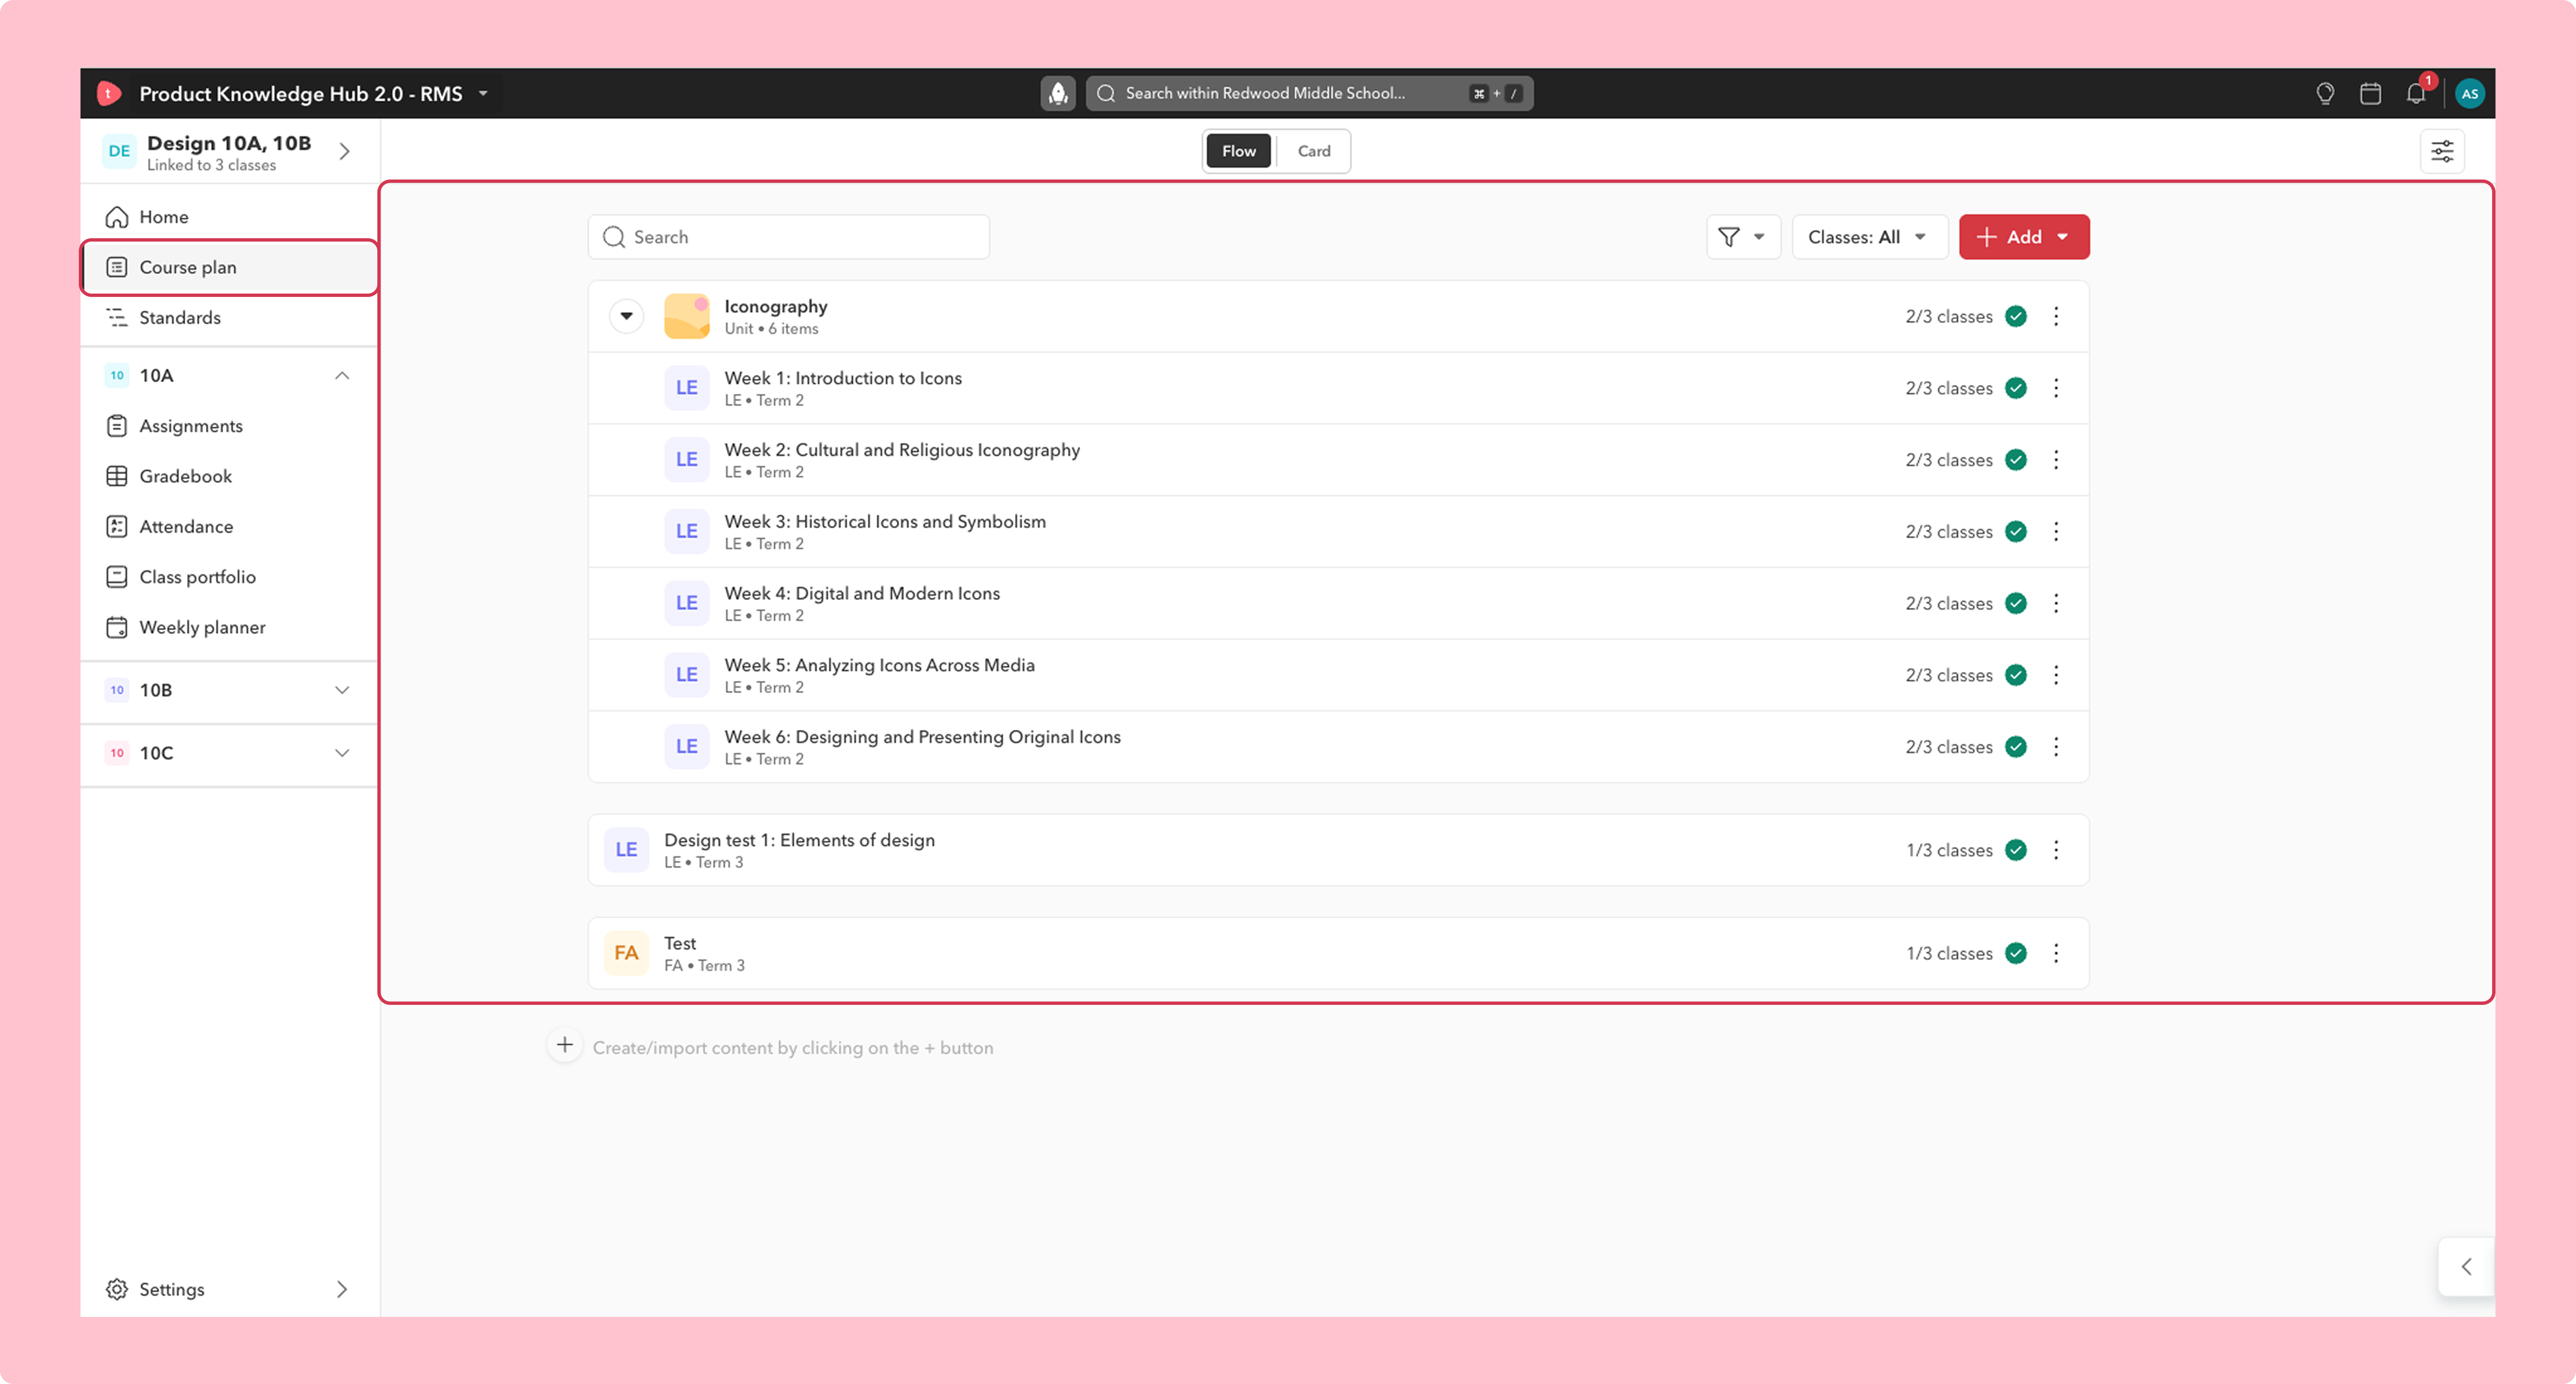Screen dimensions: 2576x1384
Task: Open the three-dot menu for Week 2 row
Action: [x=2056, y=460]
